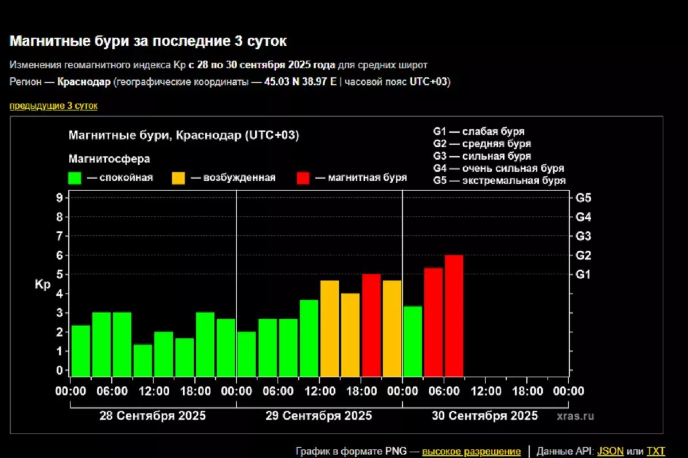
Task: Click the Kp label on the left axis
Action: (43, 285)
